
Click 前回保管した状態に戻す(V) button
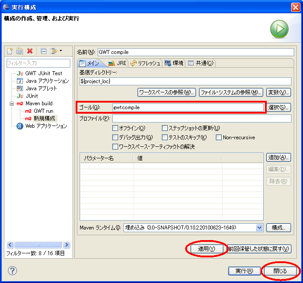[x=259, y=249]
